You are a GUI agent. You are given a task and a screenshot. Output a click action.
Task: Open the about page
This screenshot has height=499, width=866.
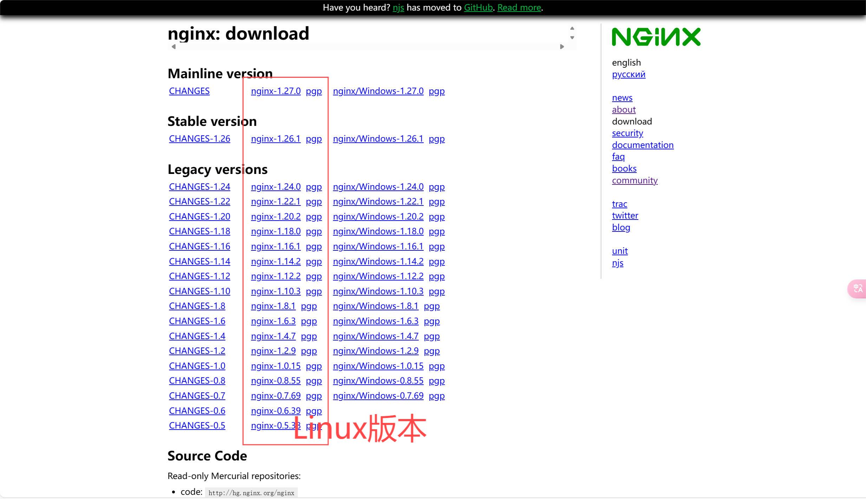pyautogui.click(x=624, y=110)
